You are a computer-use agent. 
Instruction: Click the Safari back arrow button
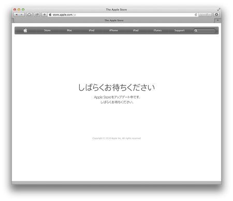click(17, 15)
